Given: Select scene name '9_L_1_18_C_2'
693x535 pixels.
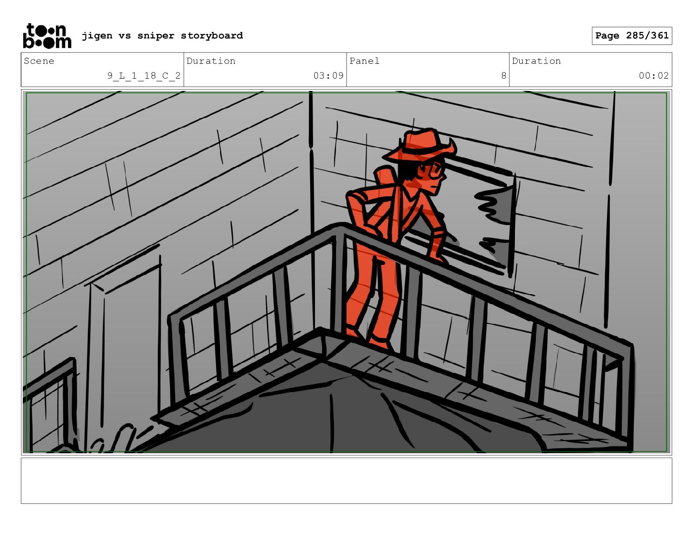Looking at the screenshot, I should (144, 76).
